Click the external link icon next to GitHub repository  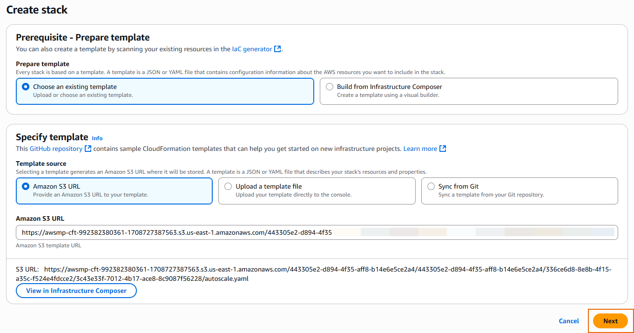tap(88, 149)
